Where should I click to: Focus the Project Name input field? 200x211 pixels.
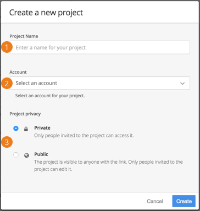pos(100,47)
